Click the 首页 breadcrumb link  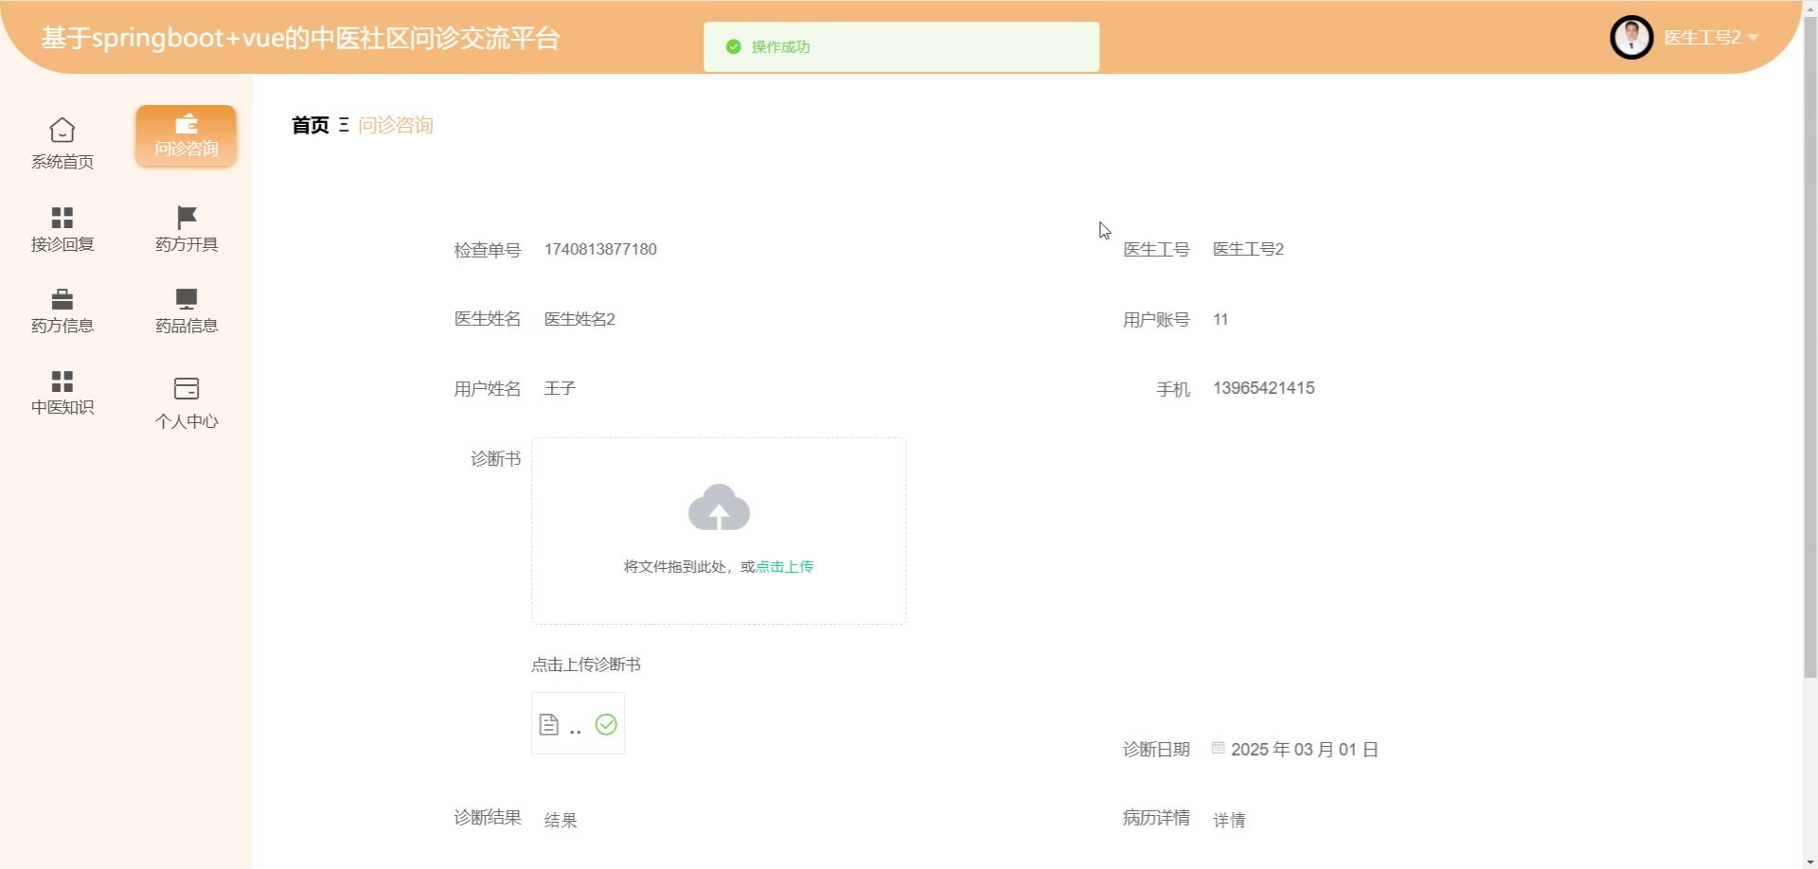coord(310,125)
